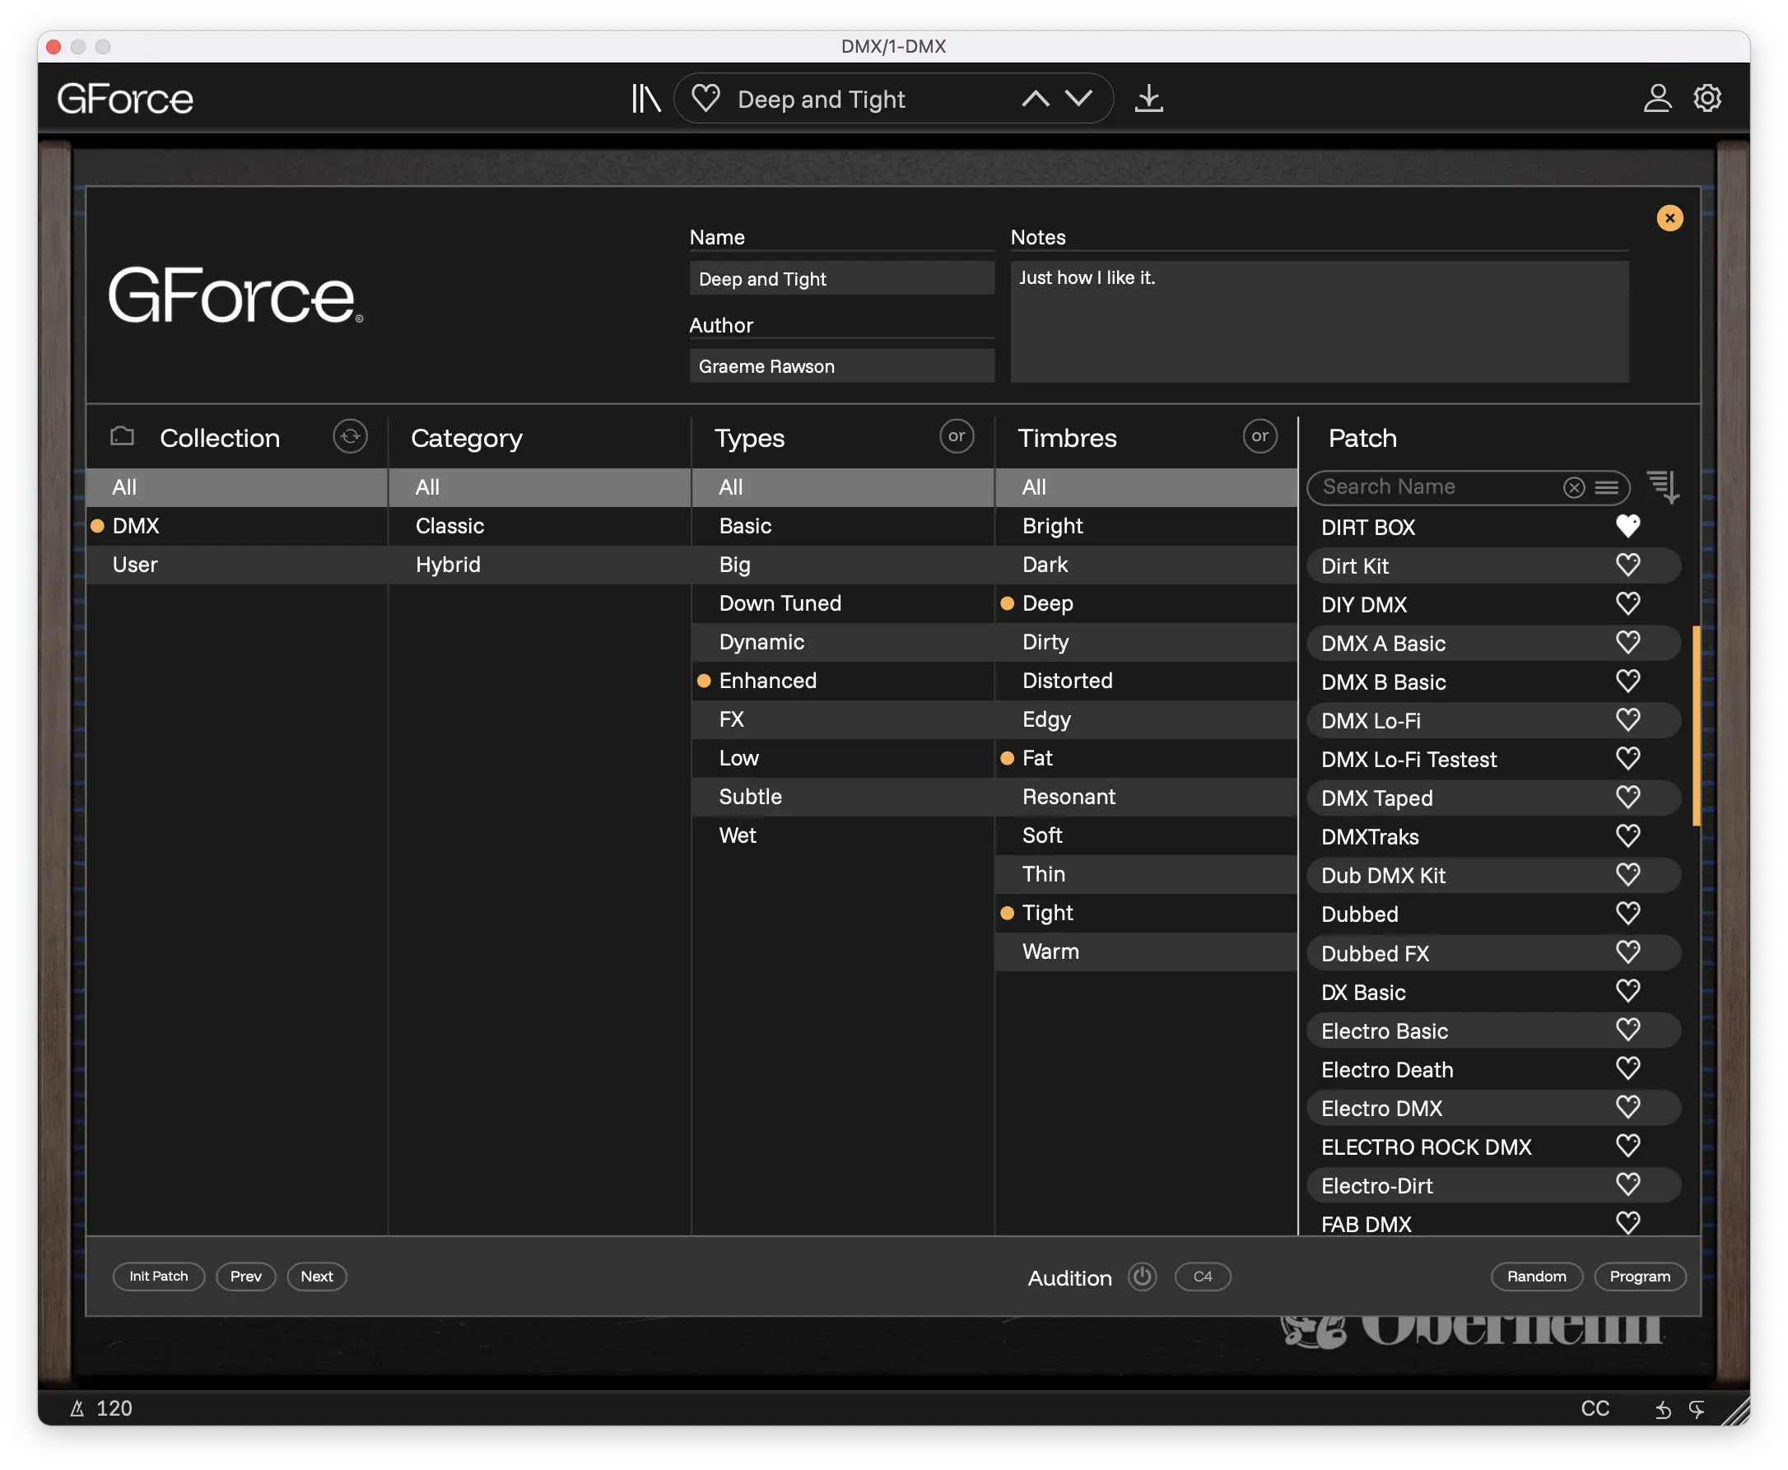The width and height of the screenshot is (1788, 1470).
Task: Go to previous patch with up chevron
Action: tap(1035, 98)
